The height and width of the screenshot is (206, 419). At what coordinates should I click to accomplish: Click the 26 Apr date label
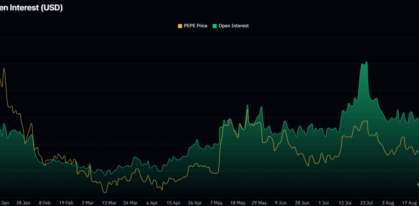[x=195, y=203]
